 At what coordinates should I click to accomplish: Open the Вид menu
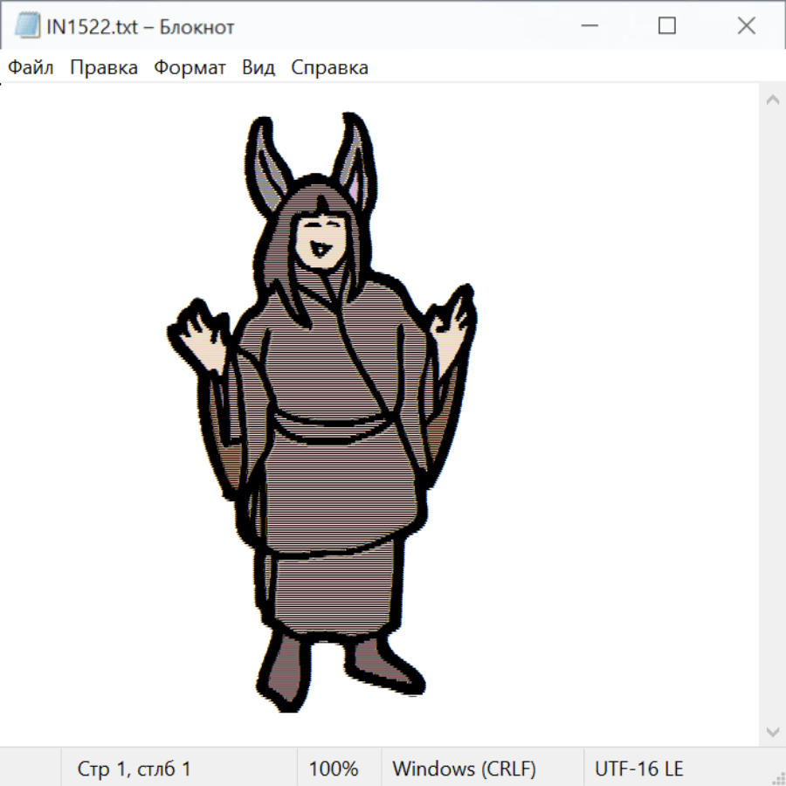(259, 68)
